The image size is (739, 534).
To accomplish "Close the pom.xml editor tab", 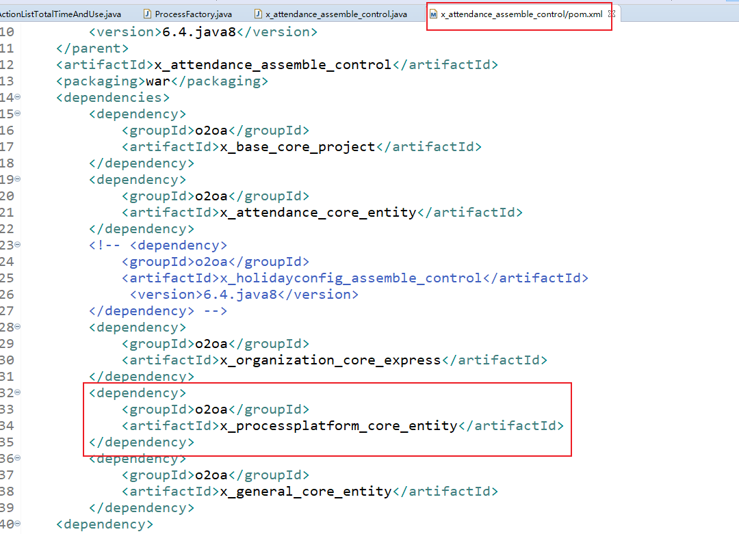I will point(612,14).
